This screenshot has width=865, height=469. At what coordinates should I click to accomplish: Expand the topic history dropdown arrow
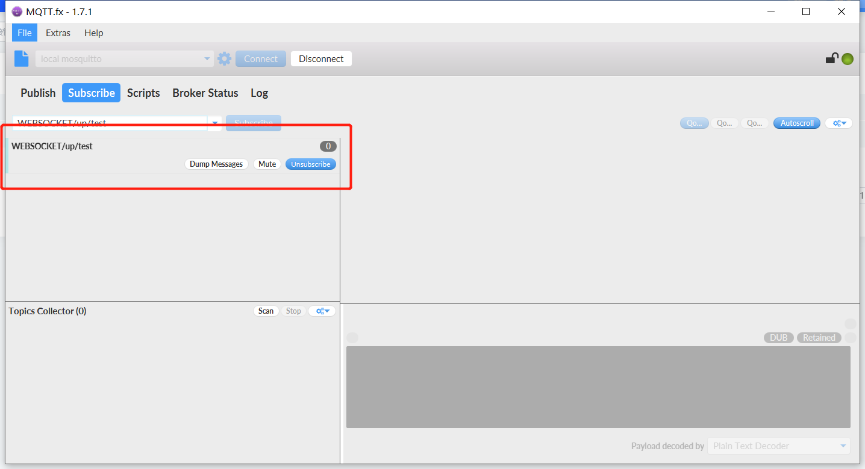215,123
